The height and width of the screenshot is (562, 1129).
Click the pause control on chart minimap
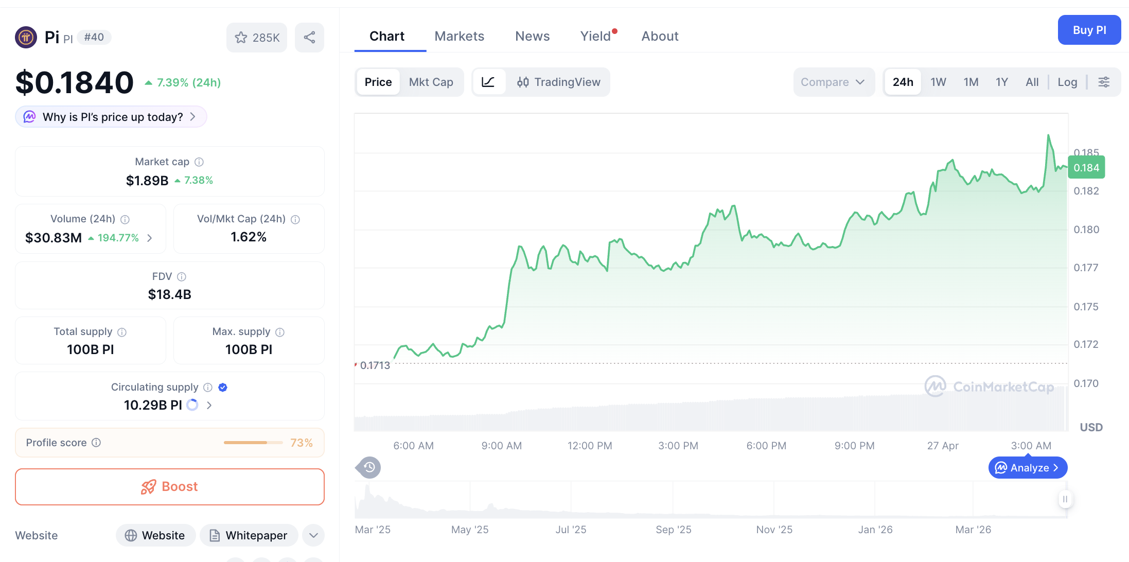coord(1065,499)
